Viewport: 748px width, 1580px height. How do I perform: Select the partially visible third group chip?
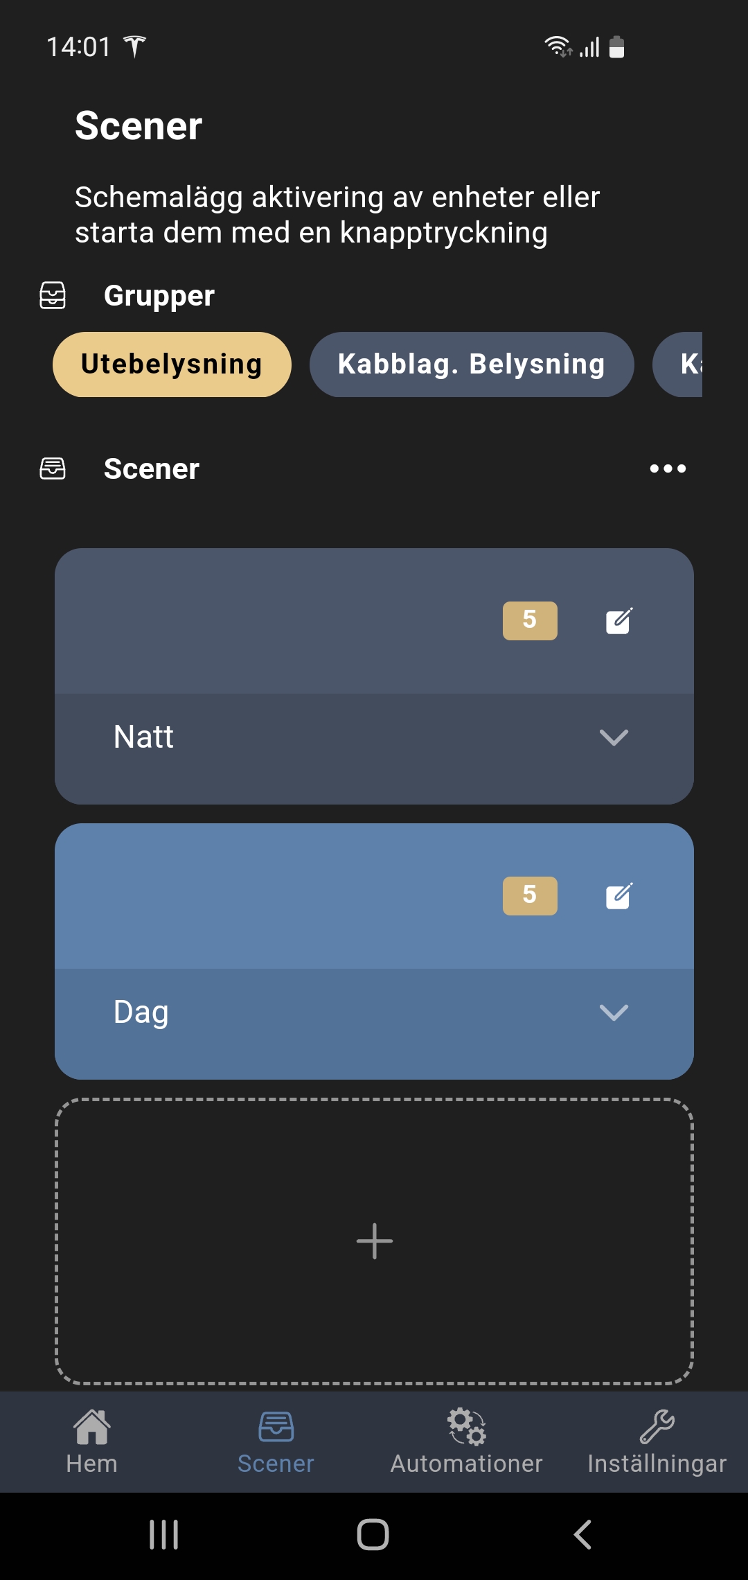[678, 365]
